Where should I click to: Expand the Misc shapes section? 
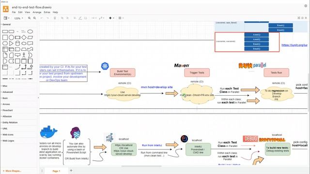click(x=5, y=86)
